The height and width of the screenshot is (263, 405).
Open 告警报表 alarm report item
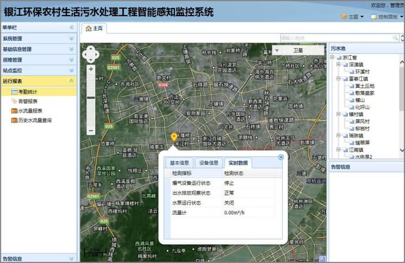click(28, 101)
